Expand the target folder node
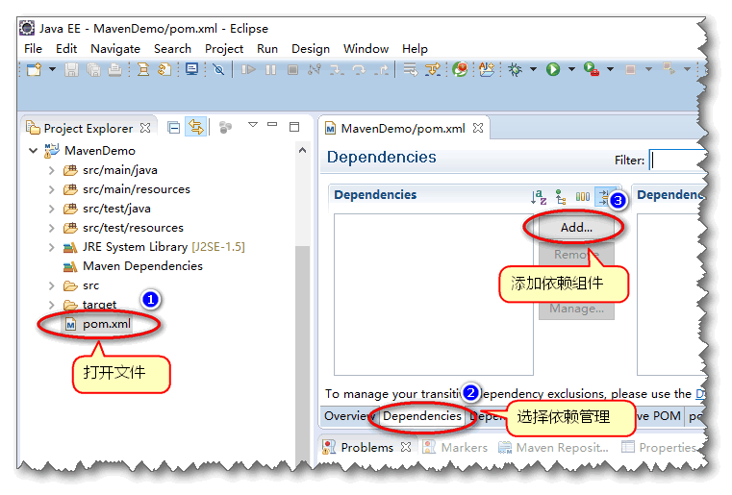 51,305
